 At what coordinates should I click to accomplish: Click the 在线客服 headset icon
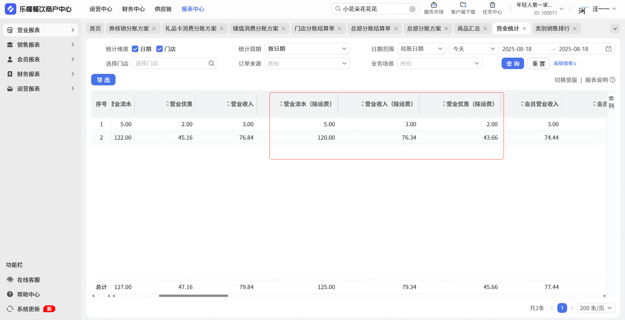(10, 280)
